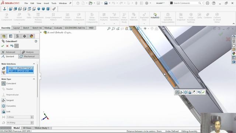Toggle the Distance mate icon beside 1.00mm
This screenshot has height=133, width=236.
(x=3, y=117)
